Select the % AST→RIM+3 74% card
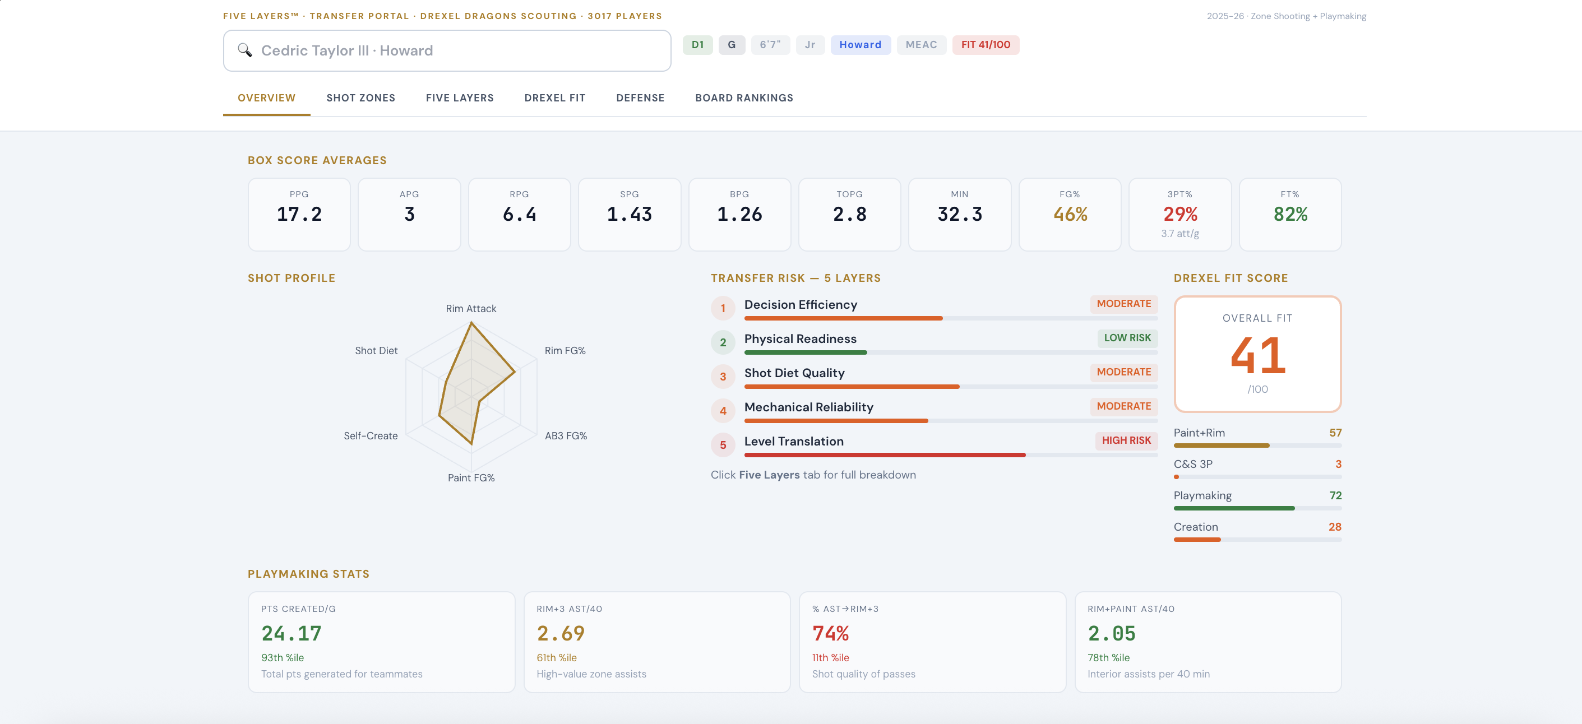 [932, 642]
